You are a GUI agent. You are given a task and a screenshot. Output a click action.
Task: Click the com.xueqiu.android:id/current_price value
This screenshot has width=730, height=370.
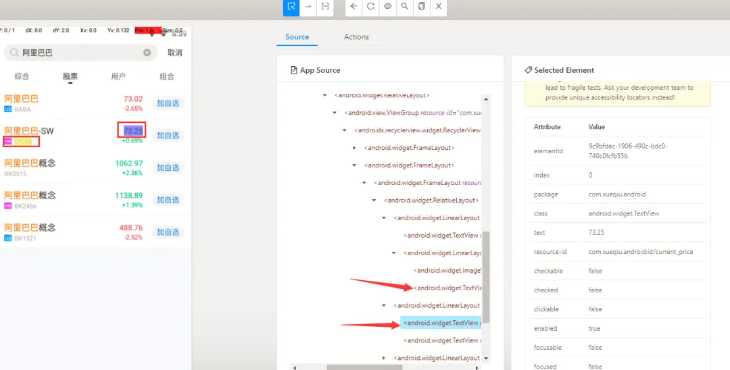[x=641, y=251]
